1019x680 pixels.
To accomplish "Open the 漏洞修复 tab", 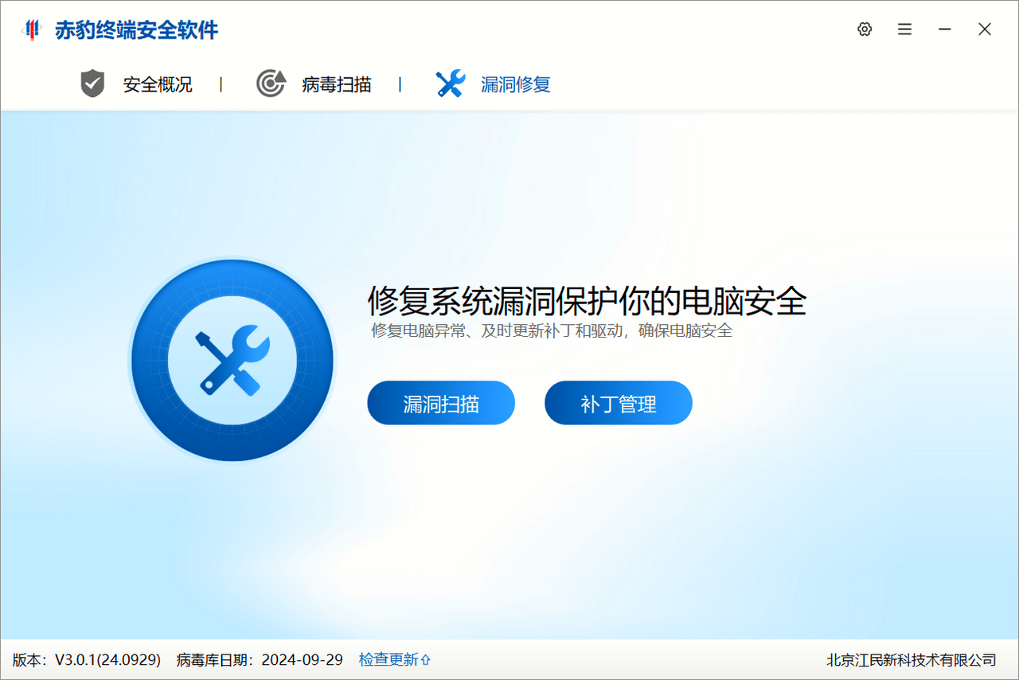I will (515, 84).
